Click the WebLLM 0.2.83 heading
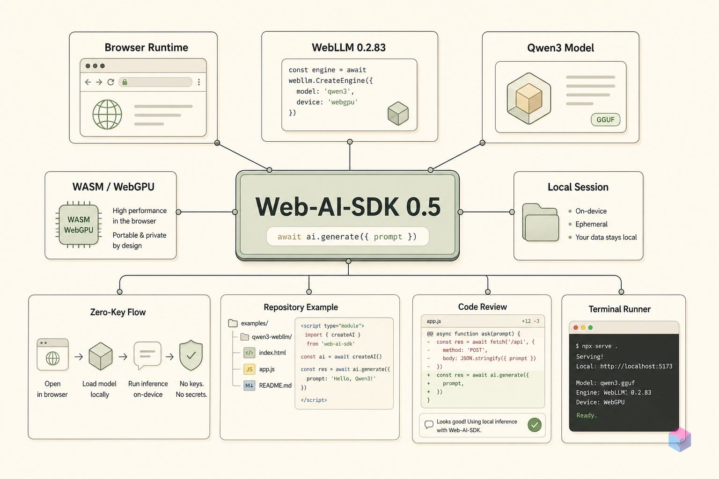719x479 pixels. [349, 47]
